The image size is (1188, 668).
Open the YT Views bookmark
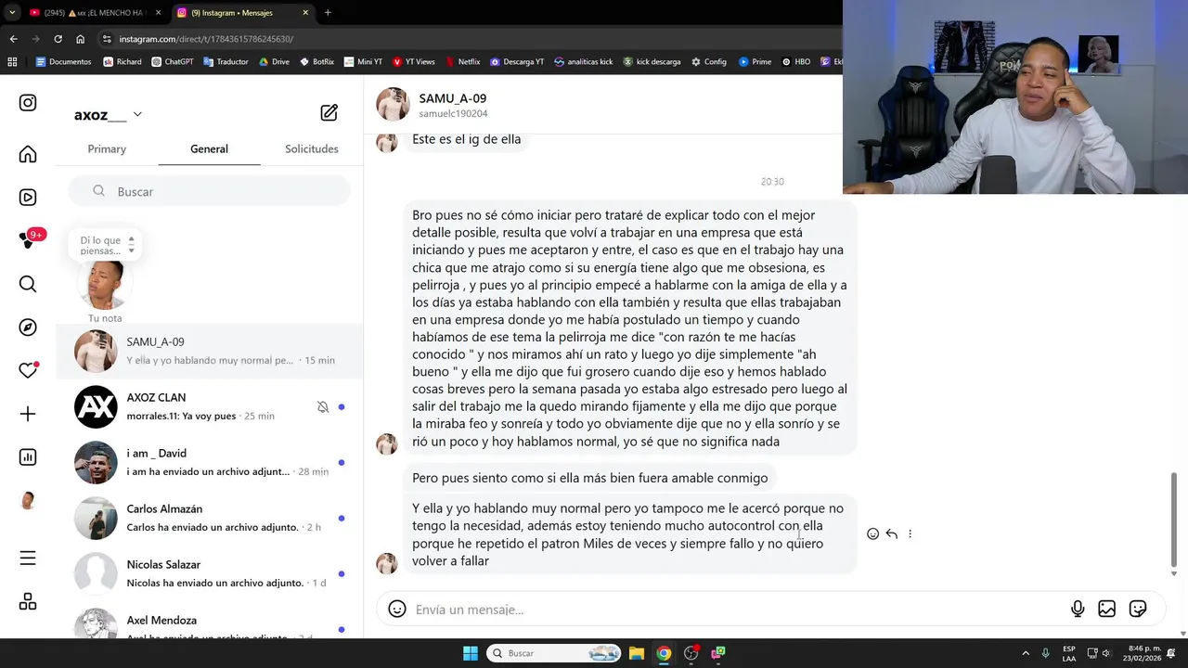(x=414, y=62)
